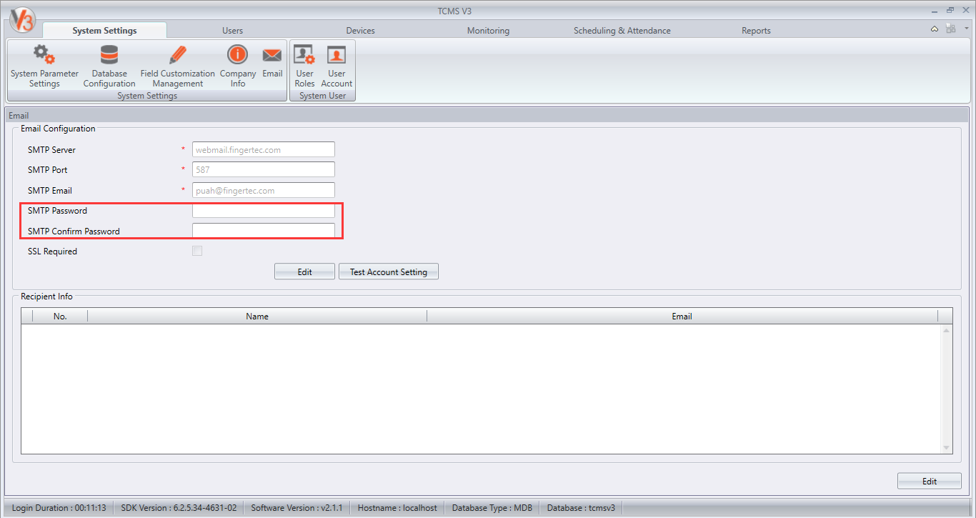Image resolution: width=976 pixels, height=518 pixels.
Task: Click the No. column header
Action: click(60, 316)
